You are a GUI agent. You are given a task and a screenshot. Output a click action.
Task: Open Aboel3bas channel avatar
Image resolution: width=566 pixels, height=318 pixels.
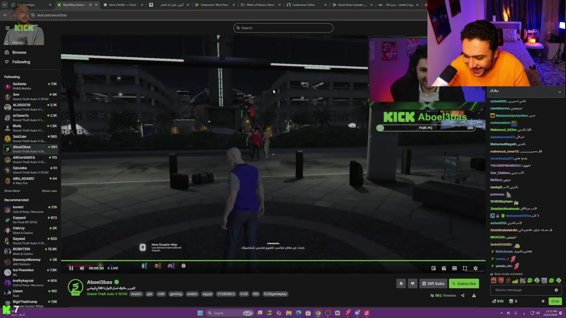pos(75,287)
